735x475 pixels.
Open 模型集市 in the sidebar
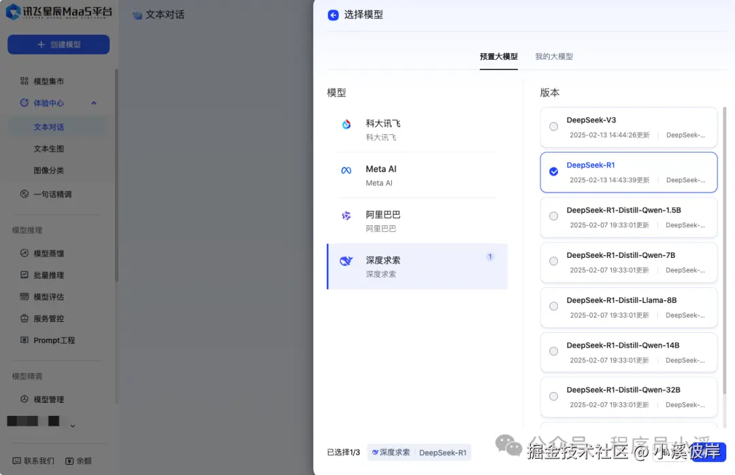tap(49, 81)
